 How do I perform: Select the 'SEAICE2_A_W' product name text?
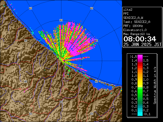(133, 18)
